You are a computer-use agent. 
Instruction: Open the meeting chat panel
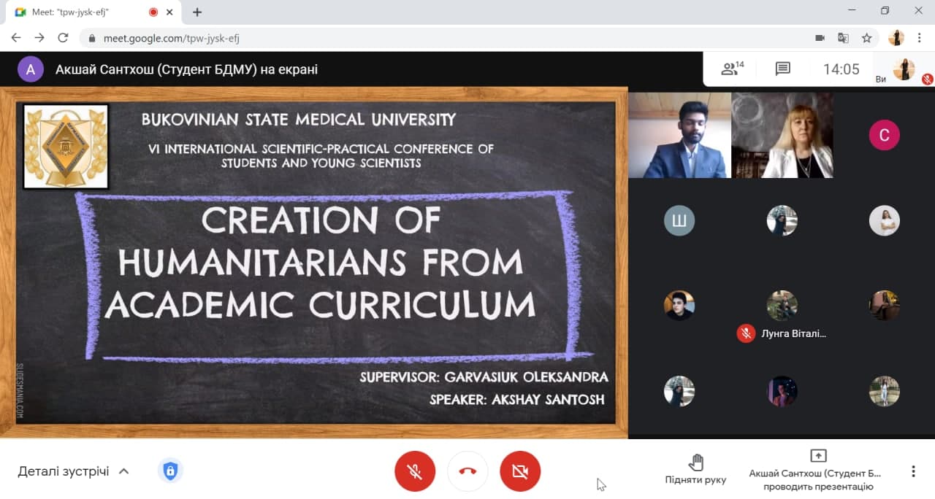pos(783,69)
